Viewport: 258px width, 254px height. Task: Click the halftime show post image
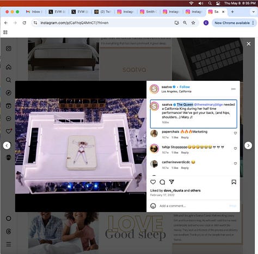click(81, 146)
